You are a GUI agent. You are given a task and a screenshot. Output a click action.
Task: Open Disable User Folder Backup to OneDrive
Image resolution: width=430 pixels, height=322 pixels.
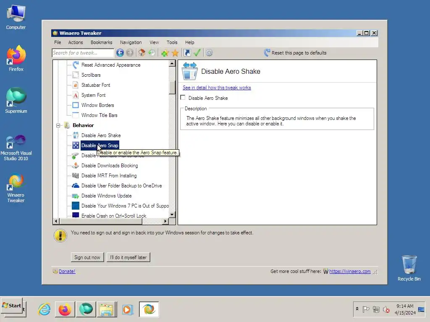(x=121, y=186)
